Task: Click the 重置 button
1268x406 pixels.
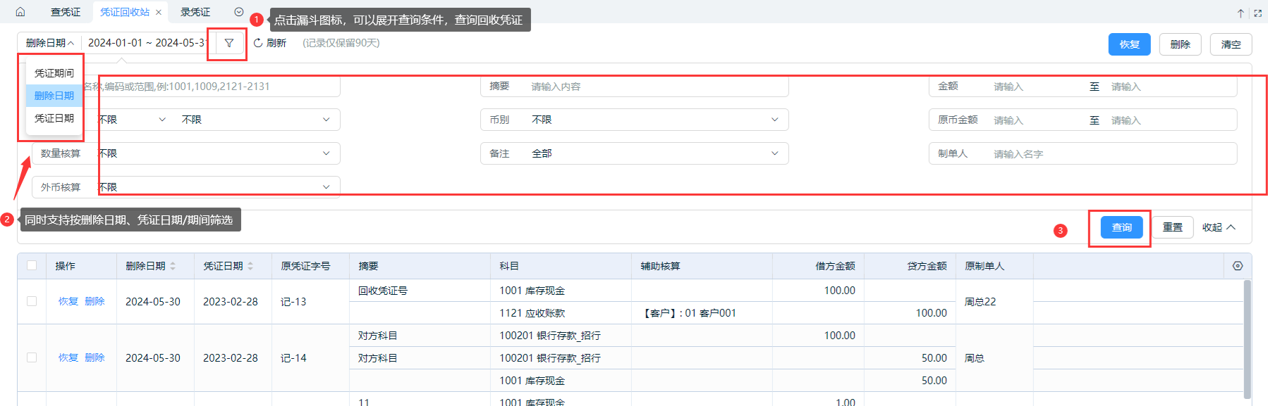Action: 1173,227
